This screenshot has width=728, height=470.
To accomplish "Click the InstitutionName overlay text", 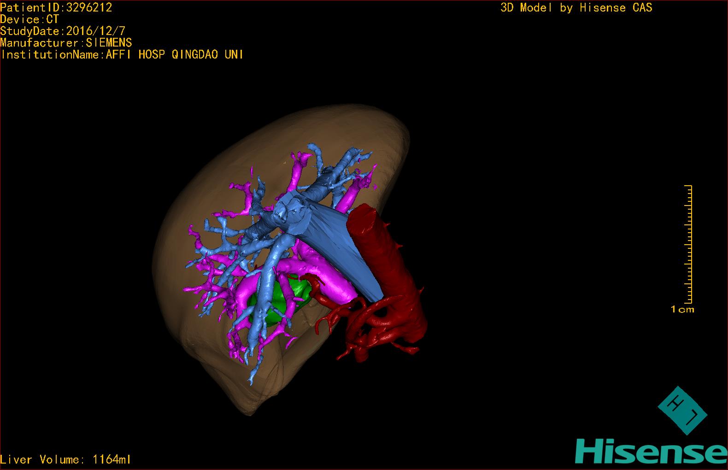I will (122, 55).
